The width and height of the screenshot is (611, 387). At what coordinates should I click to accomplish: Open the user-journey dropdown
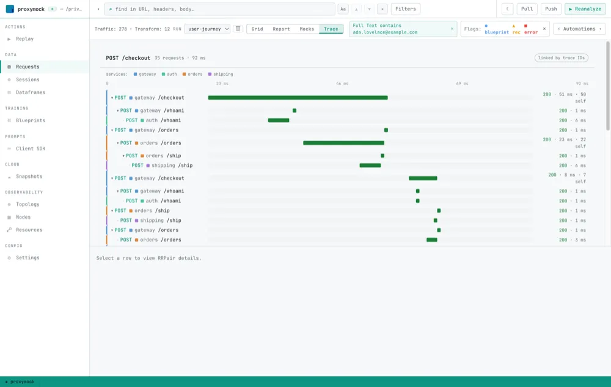click(207, 29)
